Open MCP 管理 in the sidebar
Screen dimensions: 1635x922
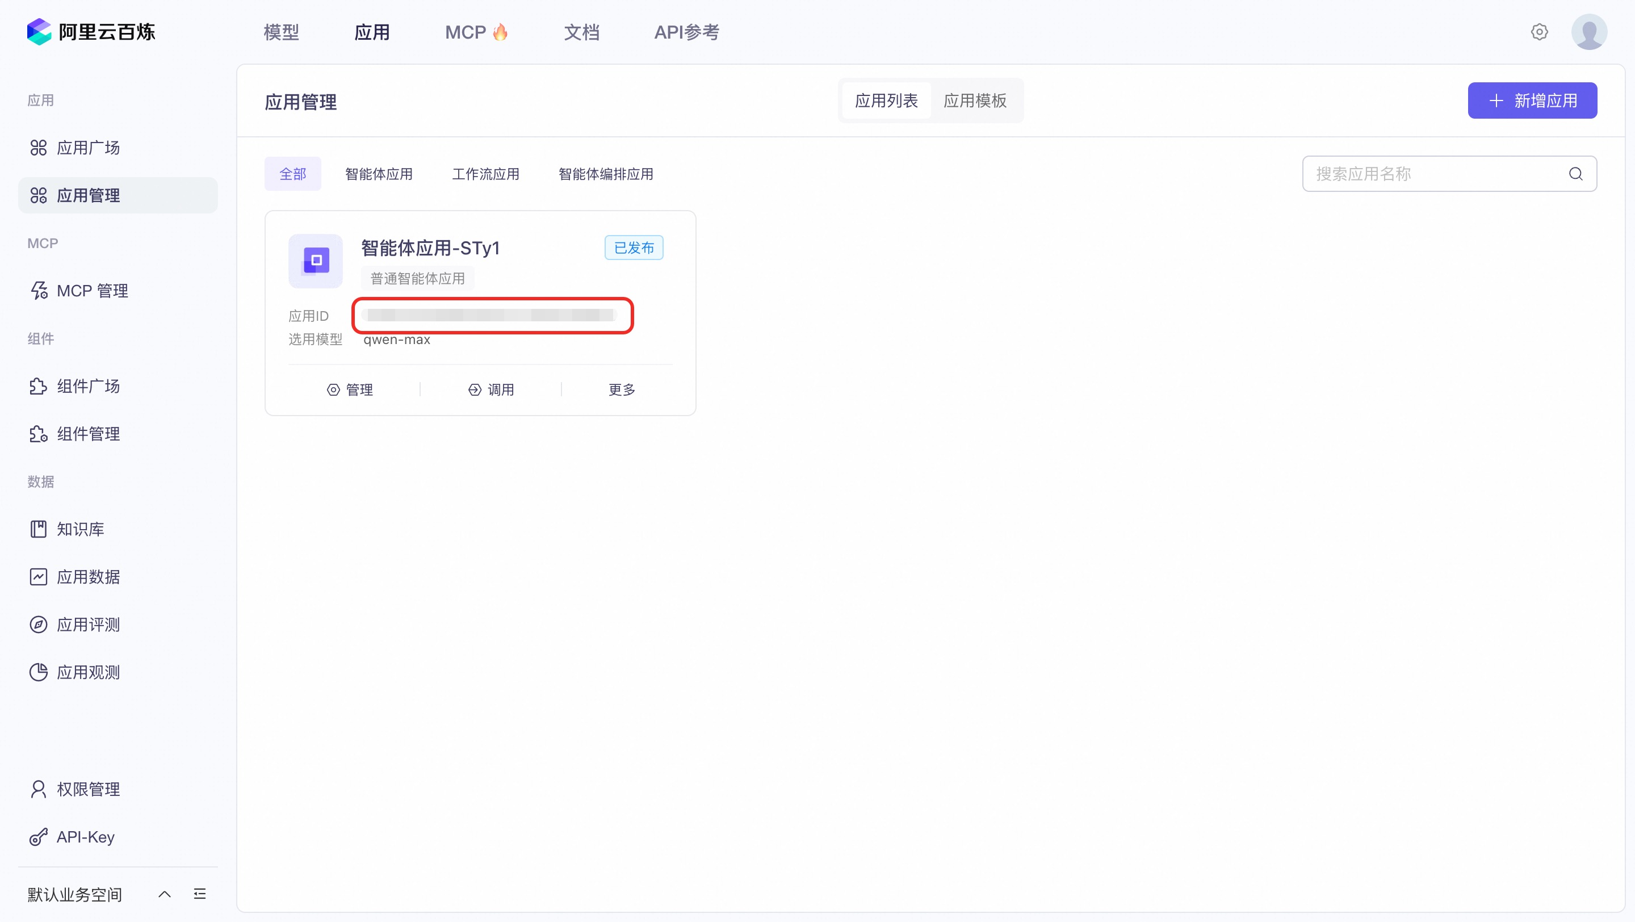click(92, 291)
